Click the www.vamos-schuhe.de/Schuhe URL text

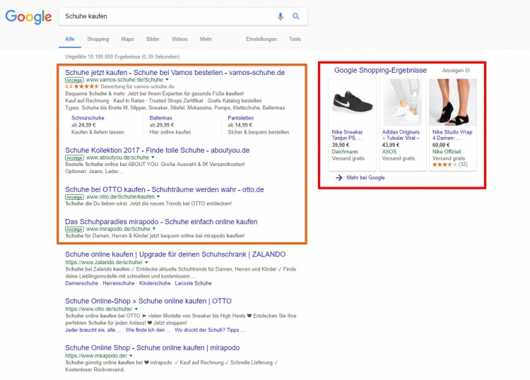click(124, 80)
